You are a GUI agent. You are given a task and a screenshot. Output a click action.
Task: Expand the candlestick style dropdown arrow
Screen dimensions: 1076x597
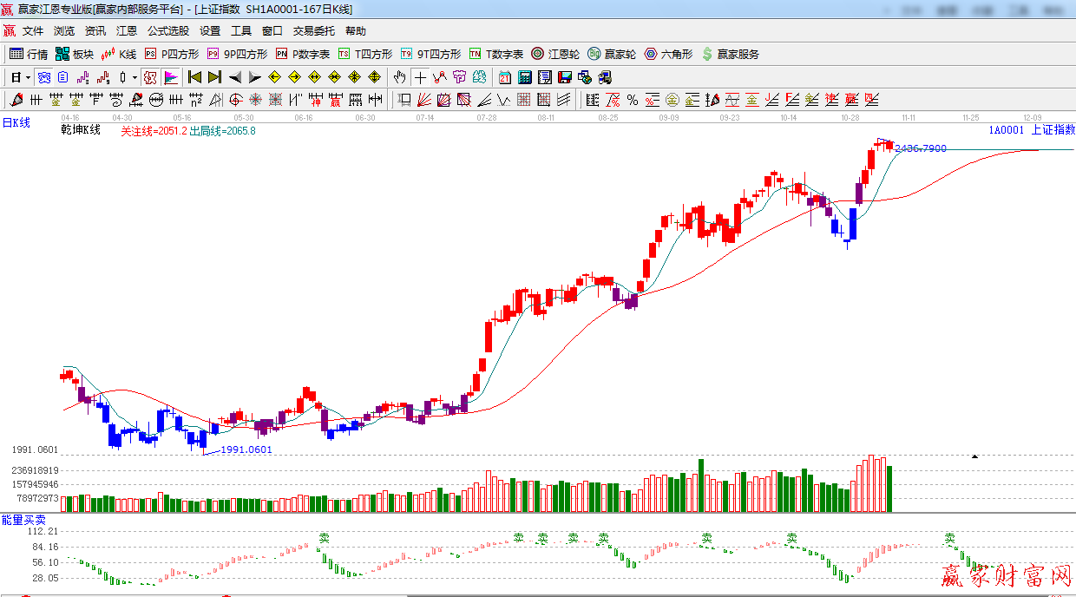click(x=134, y=77)
